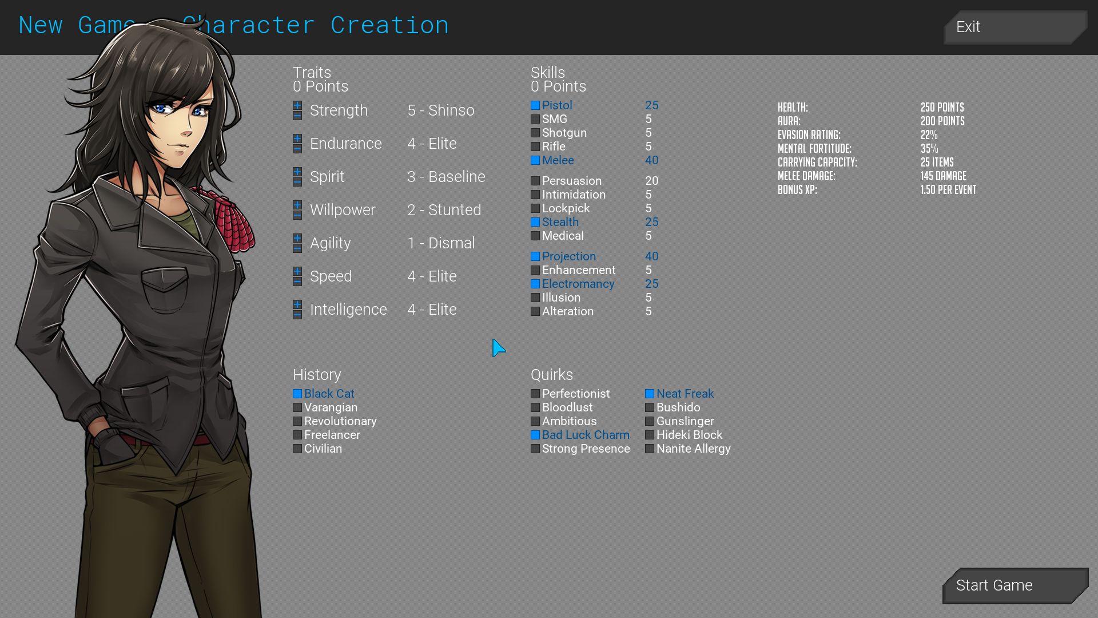1098x618 pixels.
Task: Click the Start Game button
Action: (1015, 585)
